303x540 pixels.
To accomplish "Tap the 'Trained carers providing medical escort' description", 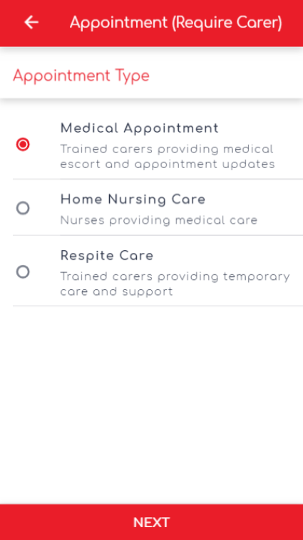I will [168, 157].
